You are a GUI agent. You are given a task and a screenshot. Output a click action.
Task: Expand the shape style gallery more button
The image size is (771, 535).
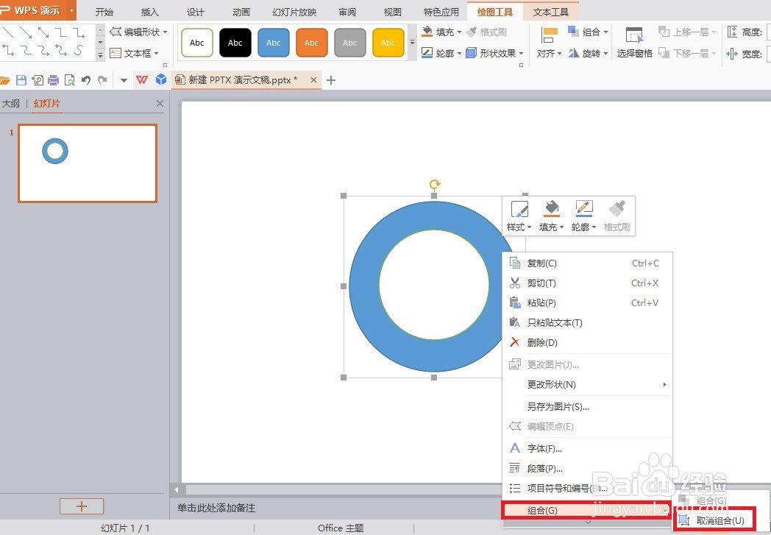(413, 42)
